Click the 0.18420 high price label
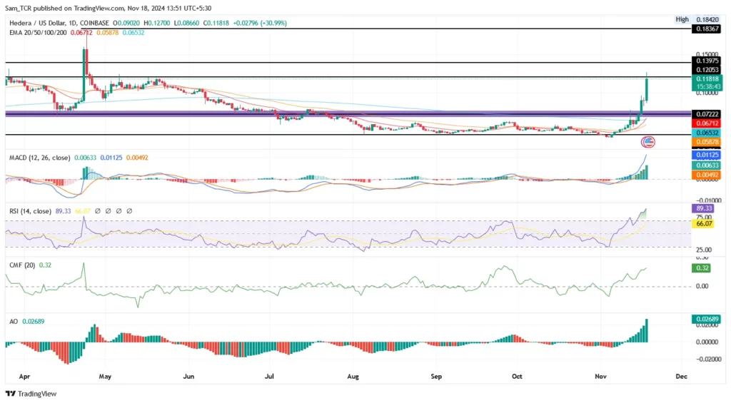Image resolution: width=731 pixels, height=403 pixels. pyautogui.click(x=707, y=19)
